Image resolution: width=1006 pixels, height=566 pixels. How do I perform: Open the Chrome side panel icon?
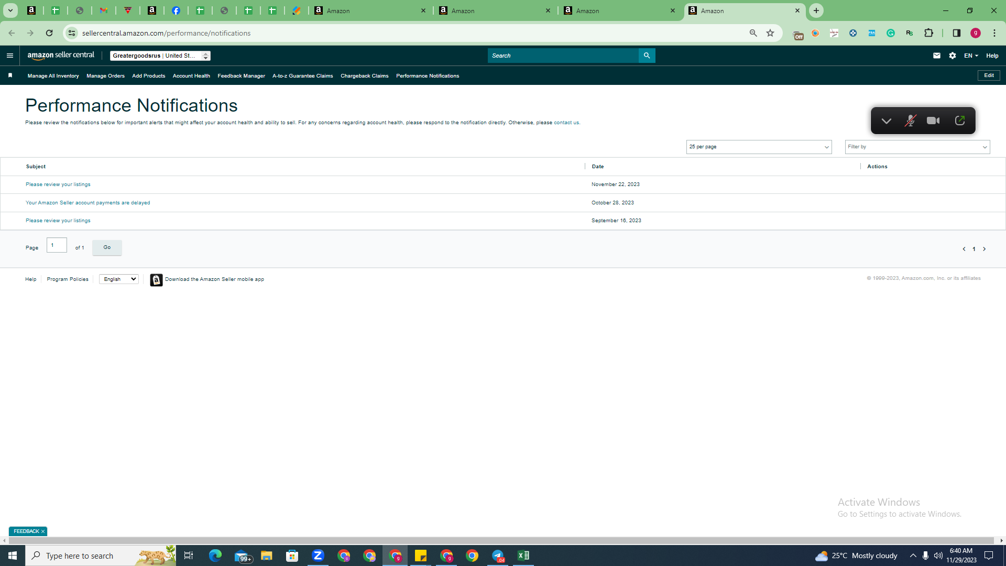956,33
